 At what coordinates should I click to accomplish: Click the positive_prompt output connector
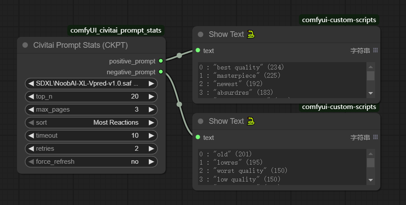[x=161, y=61]
